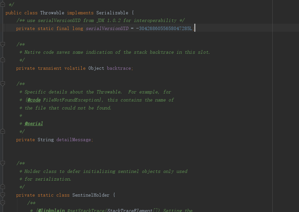Click the @linkplain Javadoc tag
The height and width of the screenshot is (212, 299).
pyautogui.click(x=51, y=210)
